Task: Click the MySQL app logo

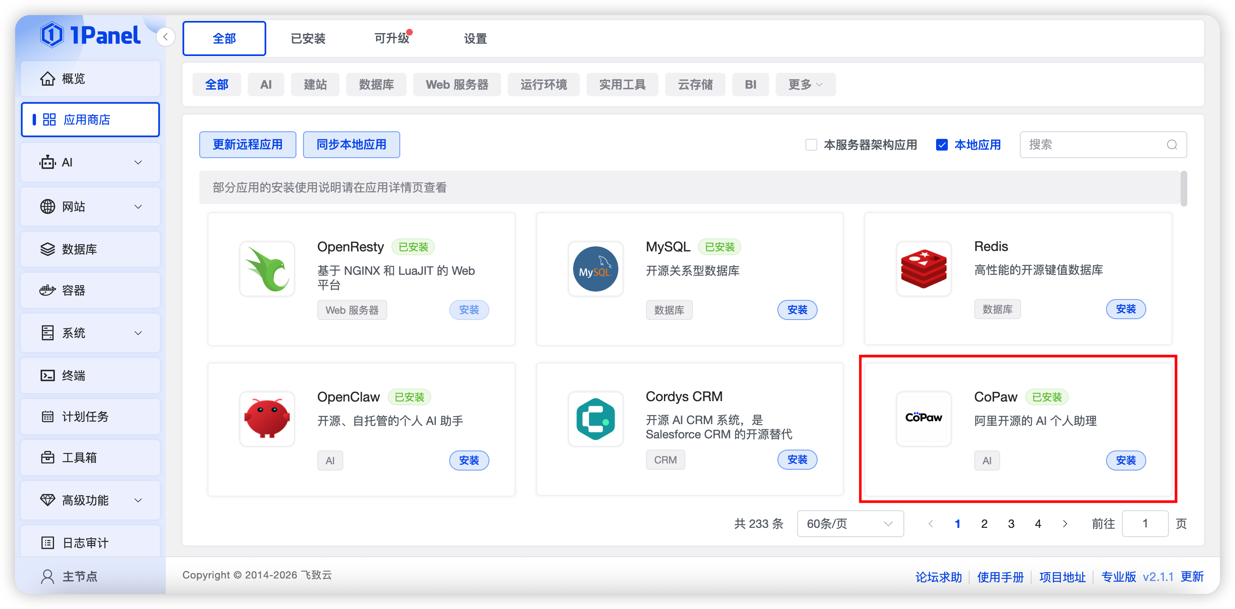Action: 595,269
